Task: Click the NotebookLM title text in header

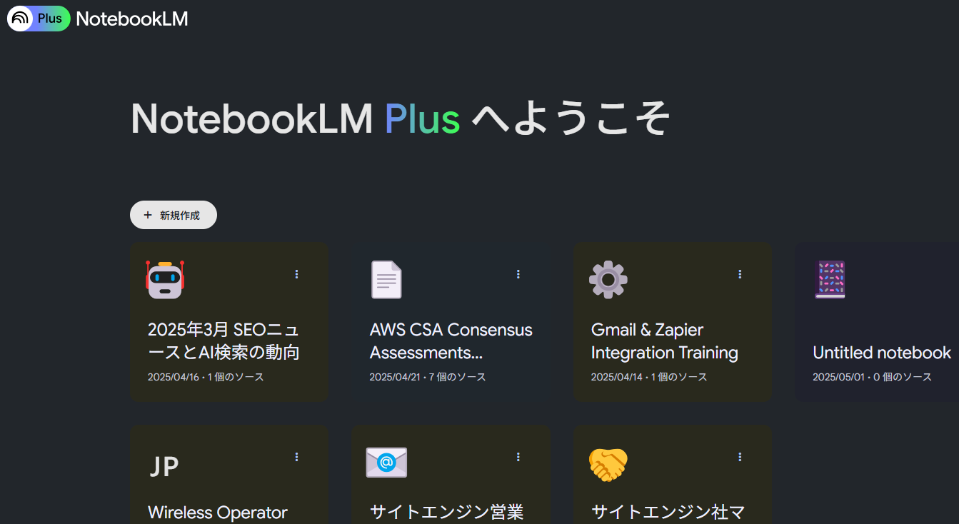Action: click(x=132, y=19)
